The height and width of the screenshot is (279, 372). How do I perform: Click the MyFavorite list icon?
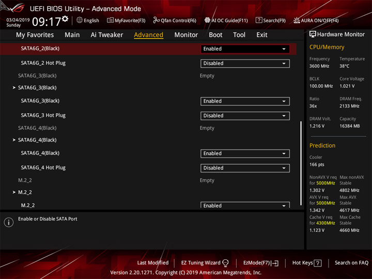[110, 20]
